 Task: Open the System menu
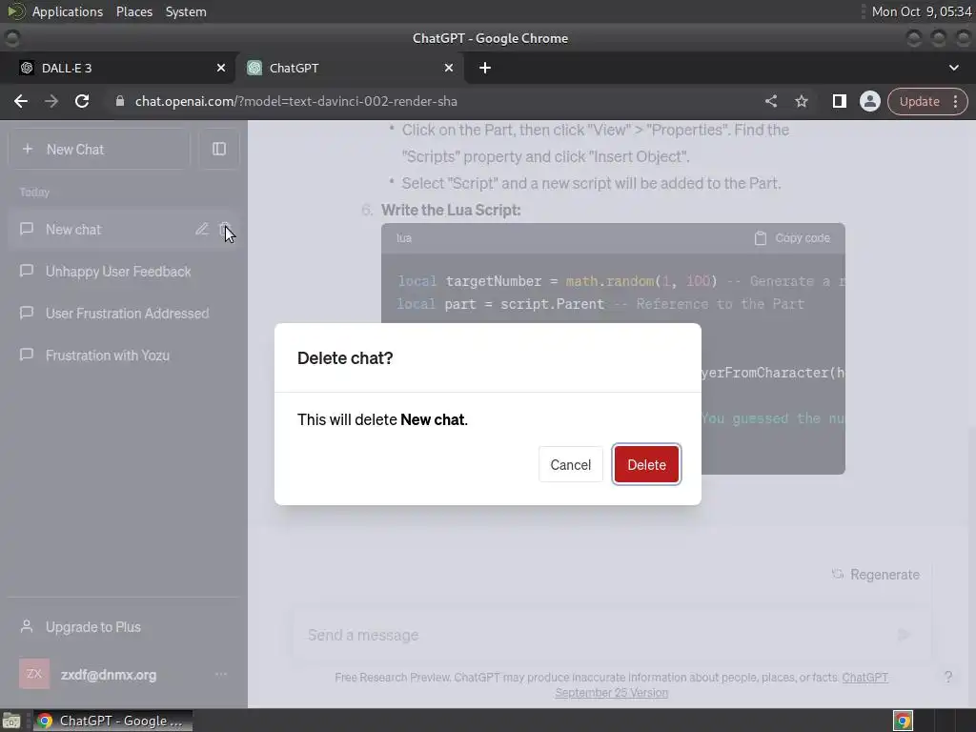(x=186, y=11)
